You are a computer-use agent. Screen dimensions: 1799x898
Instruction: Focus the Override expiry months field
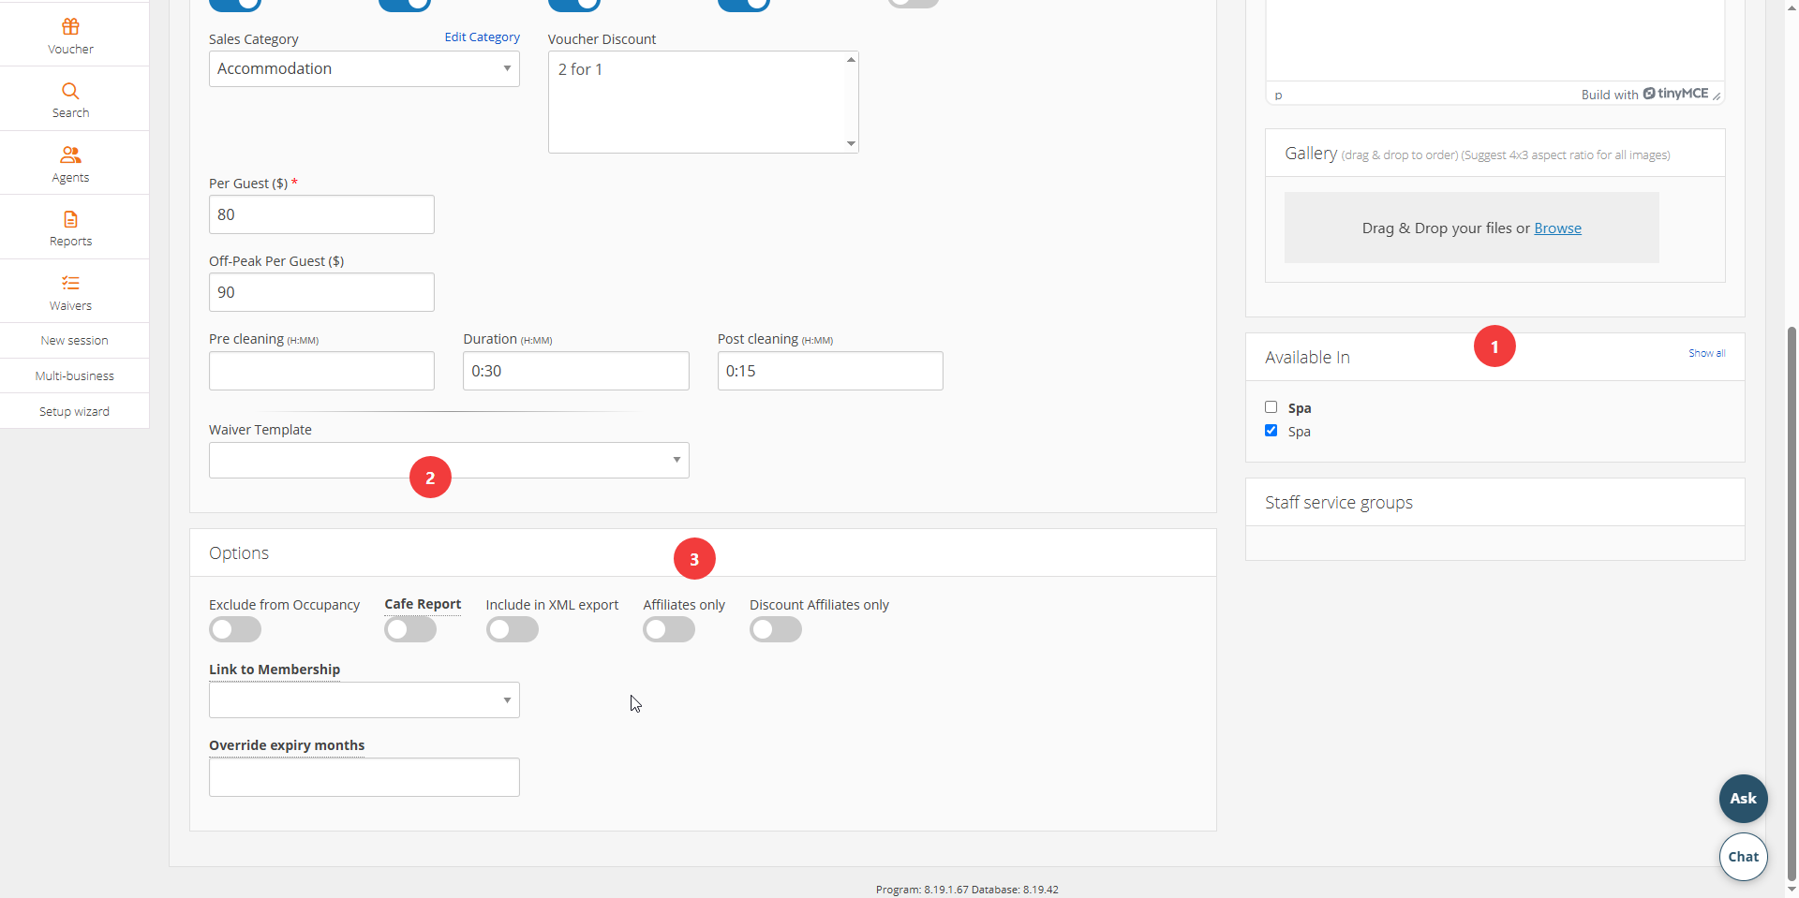point(364,777)
